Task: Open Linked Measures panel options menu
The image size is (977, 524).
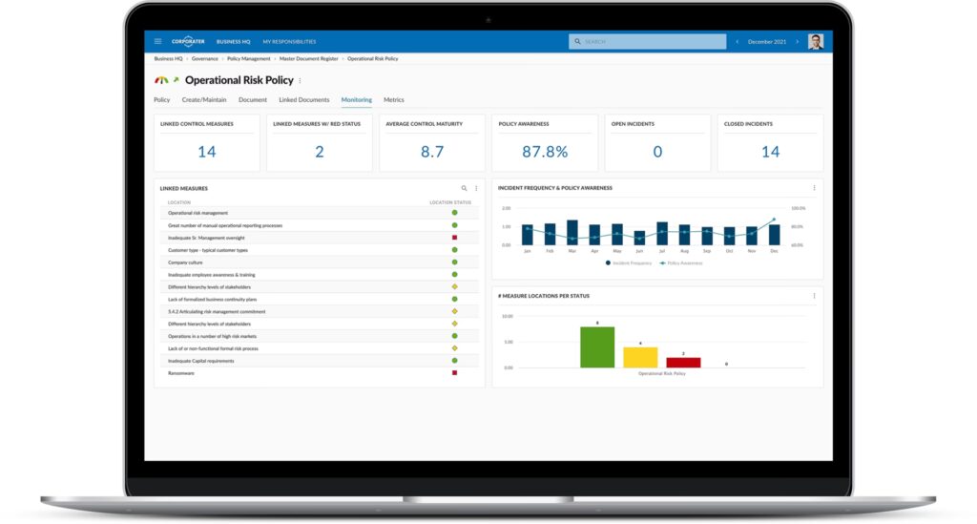Action: pyautogui.click(x=477, y=188)
